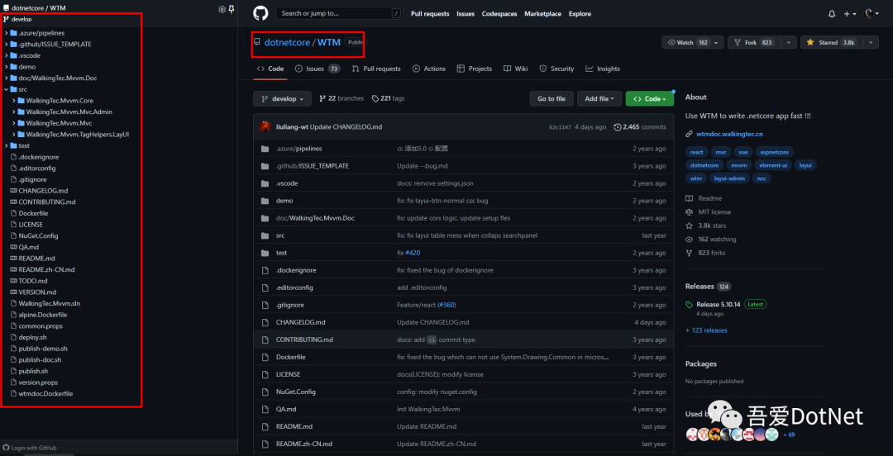This screenshot has height=456, width=893.
Task: Open the demo folder icon in file list
Action: 265,201
